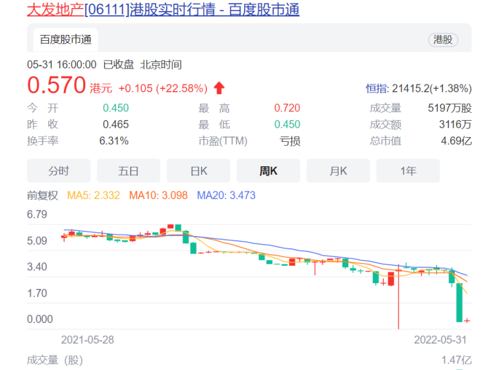Toggle the MA10 moving average legend
The height and width of the screenshot is (370, 488).
159,195
